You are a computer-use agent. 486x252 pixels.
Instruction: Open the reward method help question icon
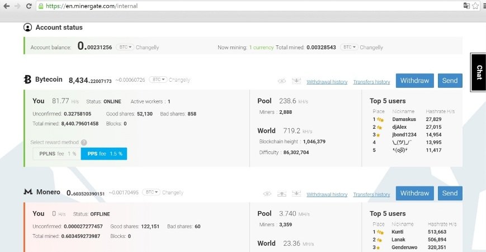(84, 142)
